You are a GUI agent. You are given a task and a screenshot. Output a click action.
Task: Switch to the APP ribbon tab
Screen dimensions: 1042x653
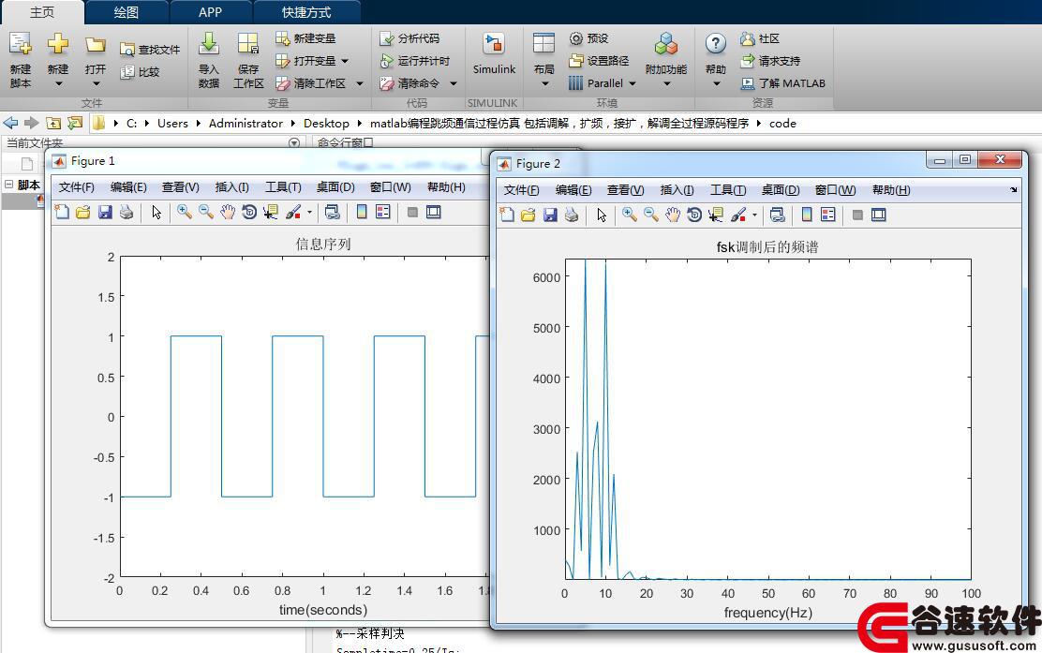coord(211,12)
